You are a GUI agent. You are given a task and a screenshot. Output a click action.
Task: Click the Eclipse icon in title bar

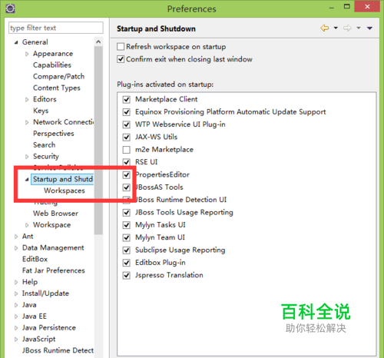tap(10, 8)
